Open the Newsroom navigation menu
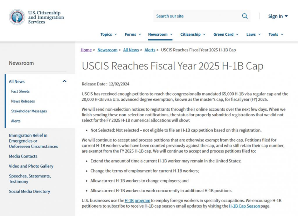This screenshot has width=298, height=216. pos(160,34)
